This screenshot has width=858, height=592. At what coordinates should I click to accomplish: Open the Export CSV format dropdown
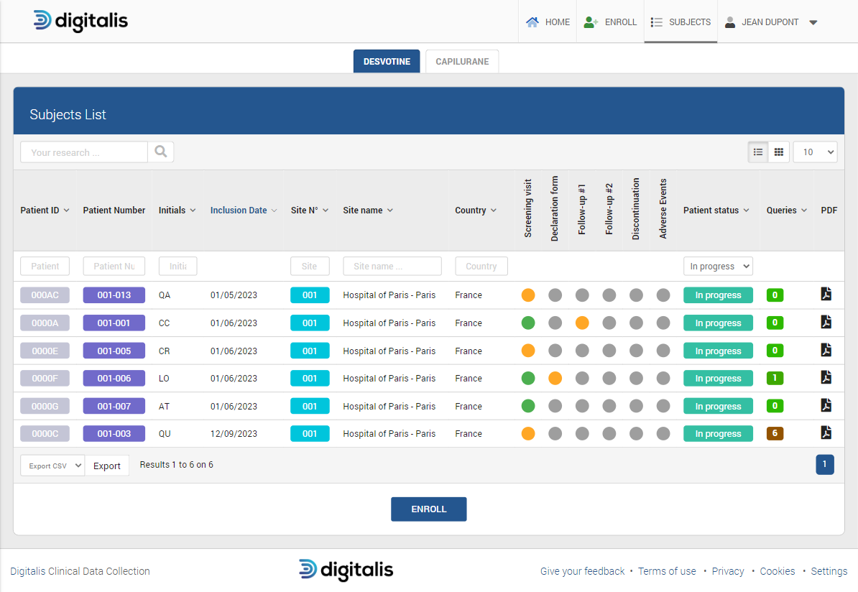click(52, 466)
